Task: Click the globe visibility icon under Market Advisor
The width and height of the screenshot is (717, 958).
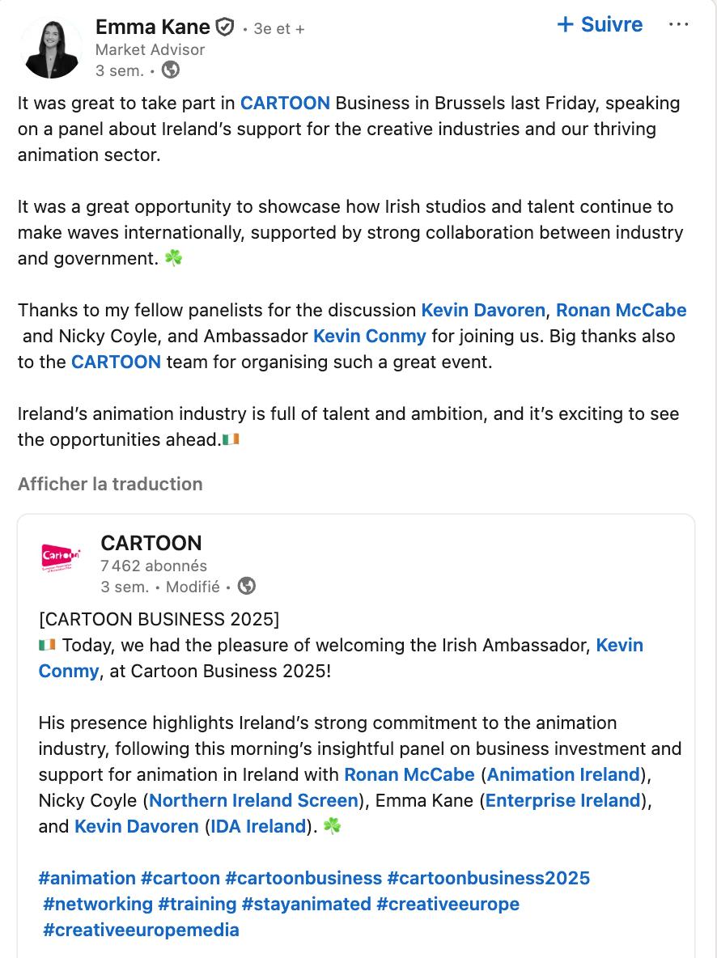Action: click(x=170, y=70)
